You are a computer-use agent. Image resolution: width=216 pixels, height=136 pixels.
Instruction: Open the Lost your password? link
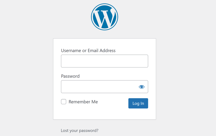pyautogui.click(x=80, y=131)
